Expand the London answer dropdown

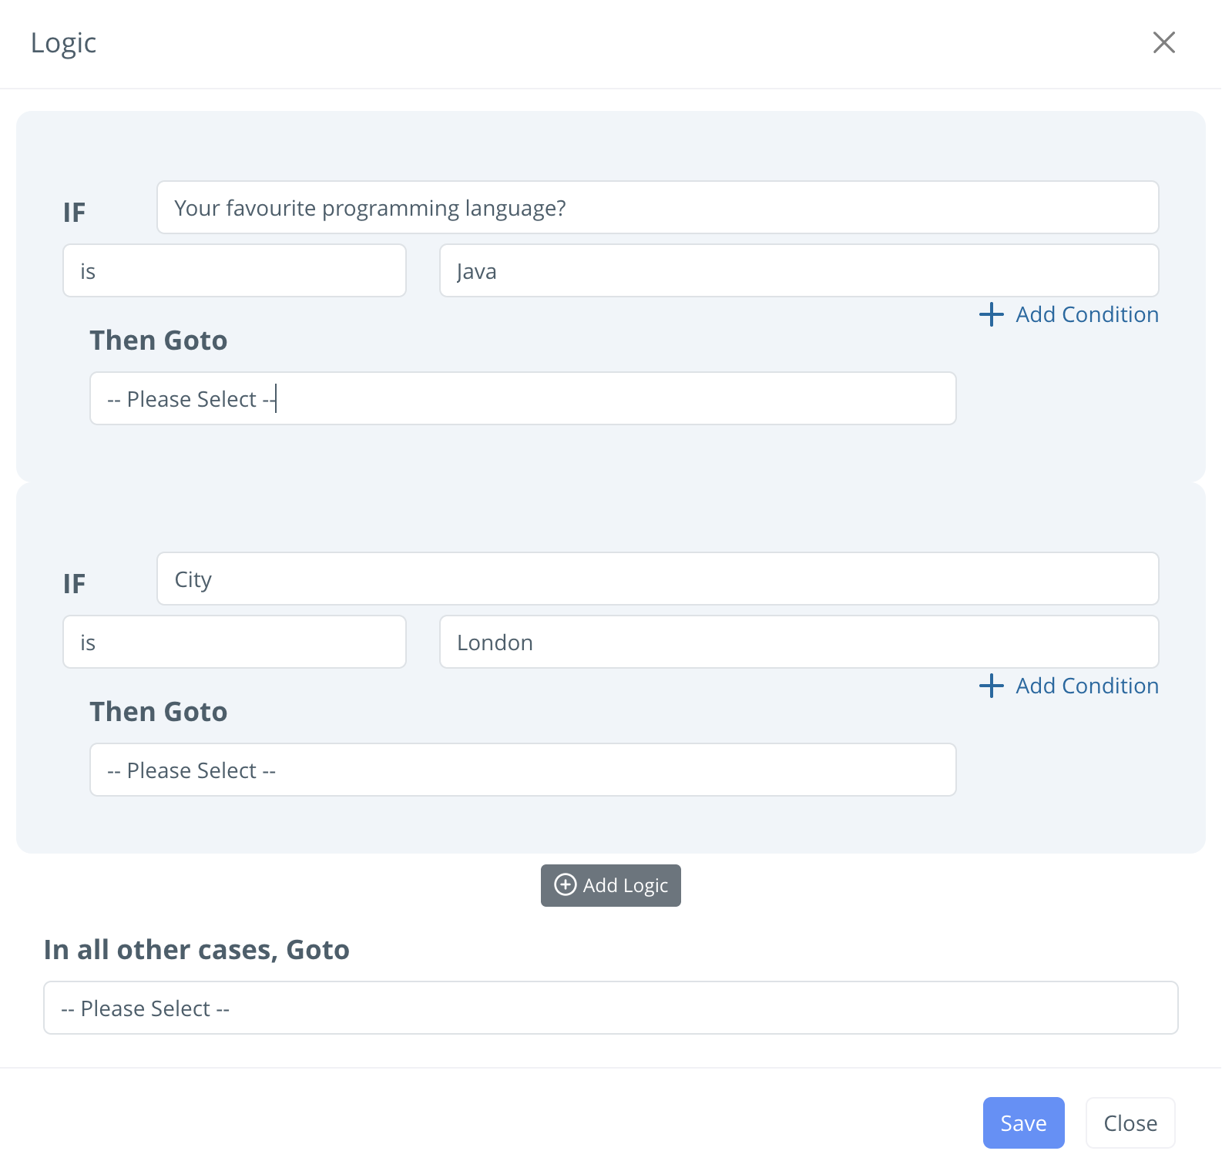[x=798, y=643]
